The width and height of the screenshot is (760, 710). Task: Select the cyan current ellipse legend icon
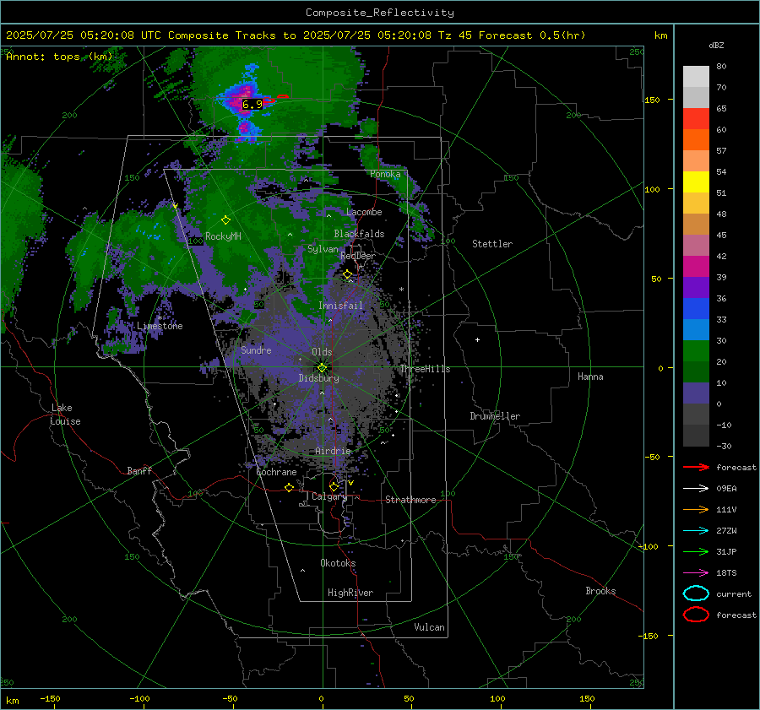696,593
